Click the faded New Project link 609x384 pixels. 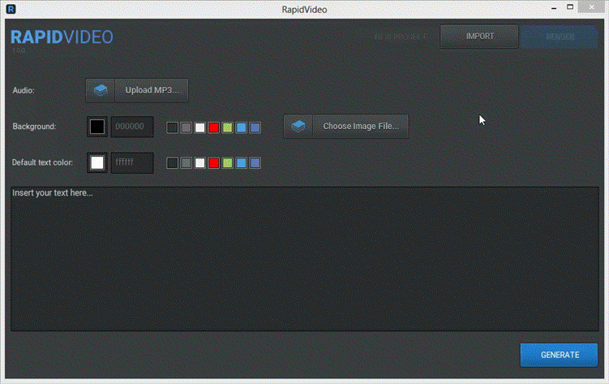(401, 37)
